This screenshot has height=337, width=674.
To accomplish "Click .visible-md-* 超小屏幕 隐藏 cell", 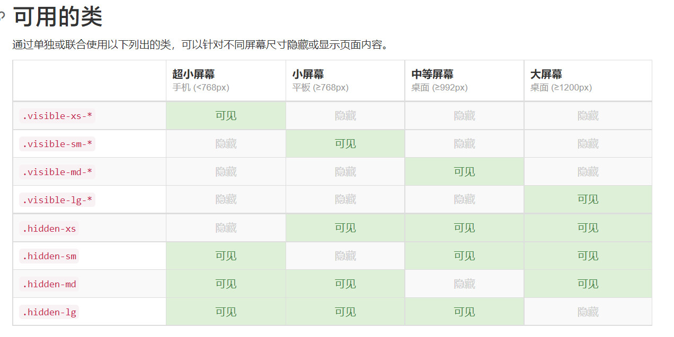I will coord(226,172).
